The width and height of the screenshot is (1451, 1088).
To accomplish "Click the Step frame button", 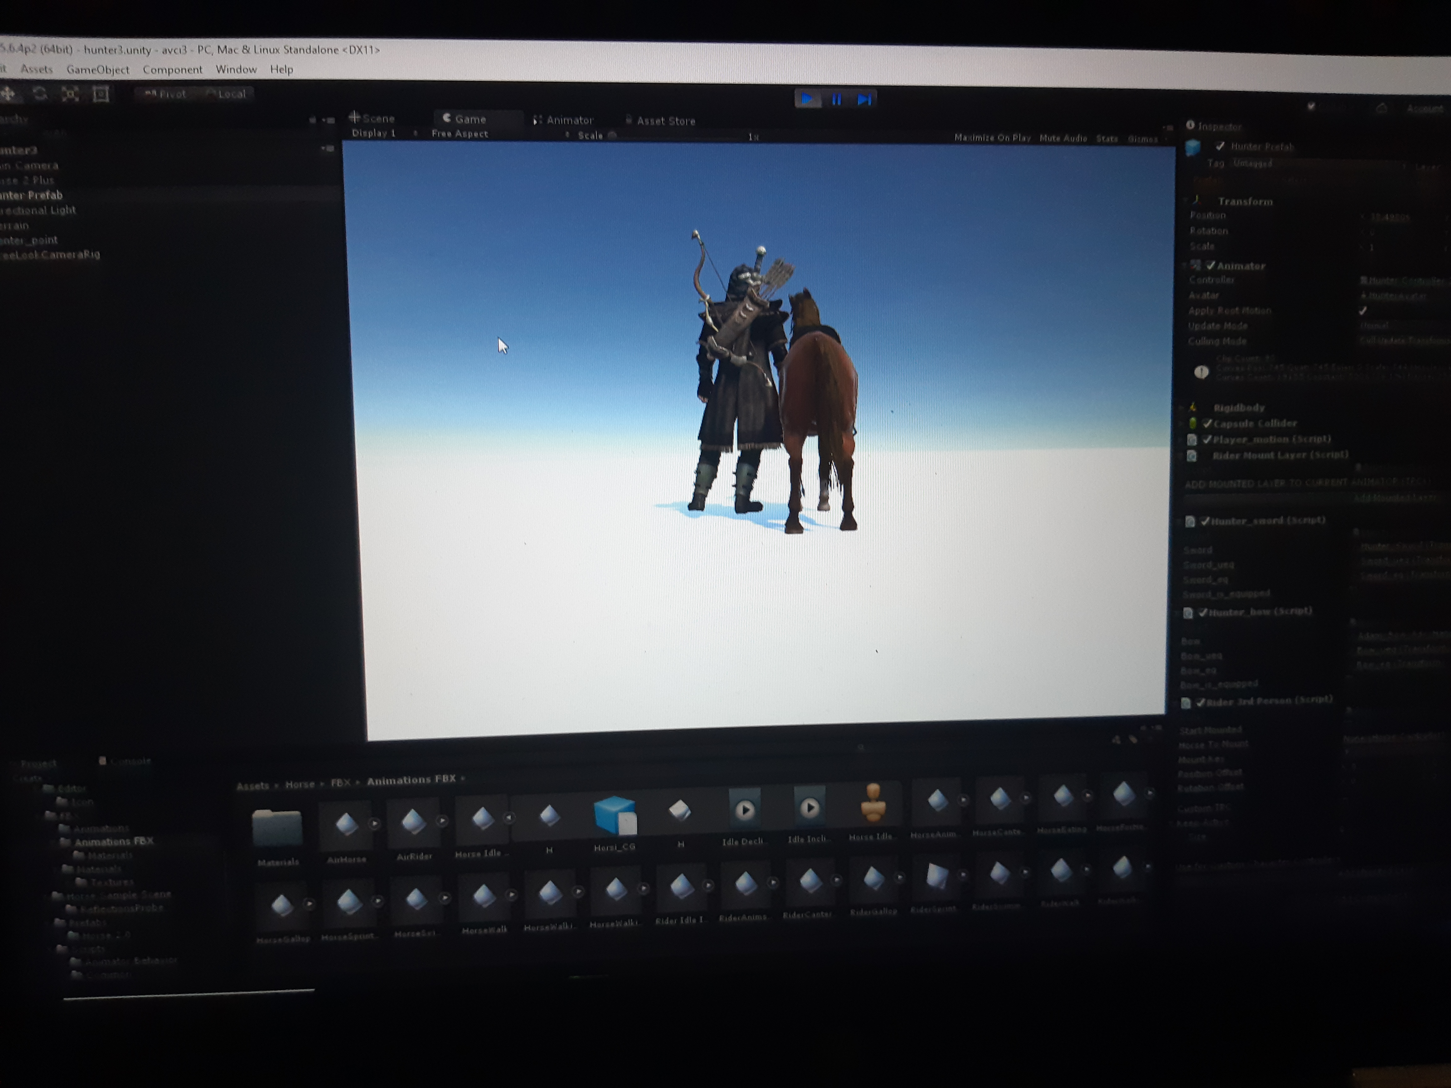I will 864,100.
